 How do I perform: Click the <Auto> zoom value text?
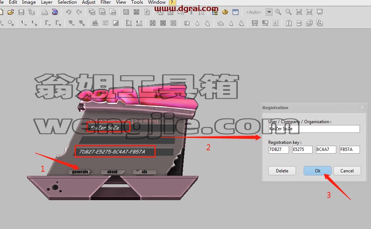tap(253, 12)
